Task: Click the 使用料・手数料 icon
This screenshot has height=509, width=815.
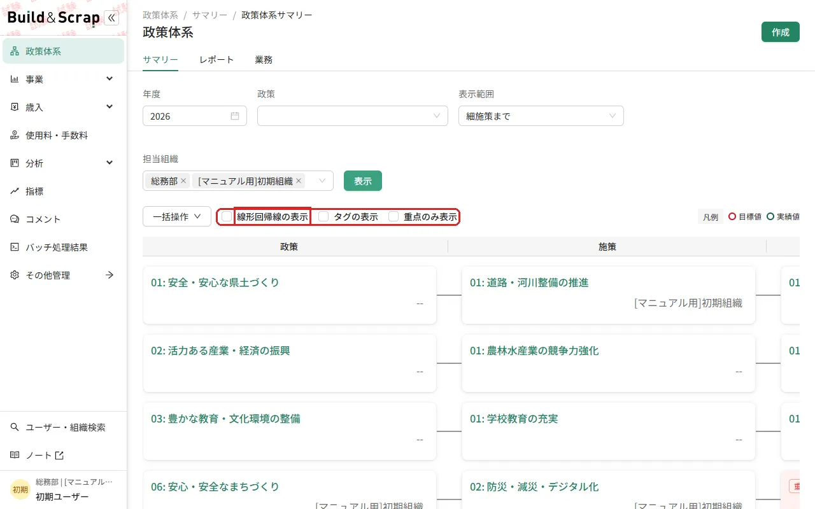Action: (x=15, y=136)
